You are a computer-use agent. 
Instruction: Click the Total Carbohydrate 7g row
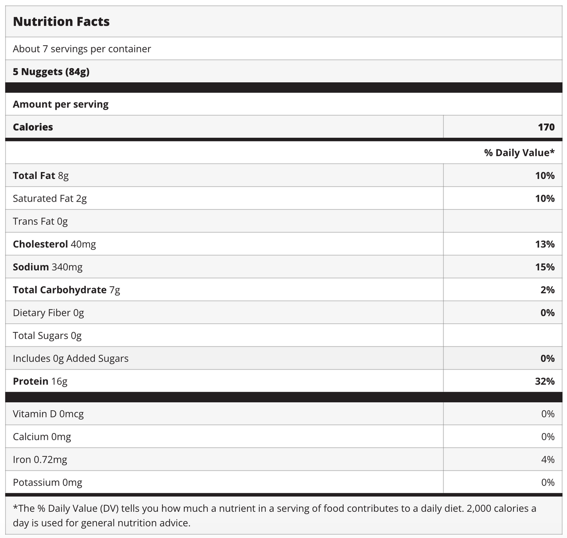click(x=283, y=290)
